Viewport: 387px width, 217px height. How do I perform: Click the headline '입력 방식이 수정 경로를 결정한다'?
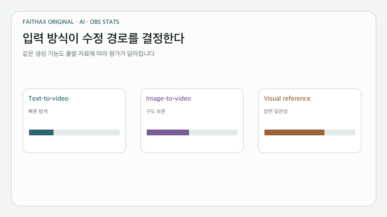coord(104,39)
